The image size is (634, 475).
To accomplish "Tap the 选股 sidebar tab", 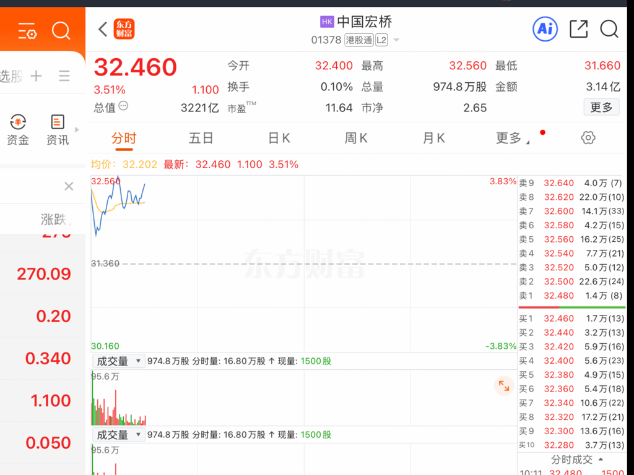I will click(x=11, y=75).
